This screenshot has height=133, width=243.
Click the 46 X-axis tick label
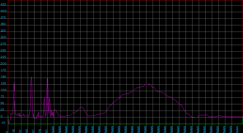27,131
